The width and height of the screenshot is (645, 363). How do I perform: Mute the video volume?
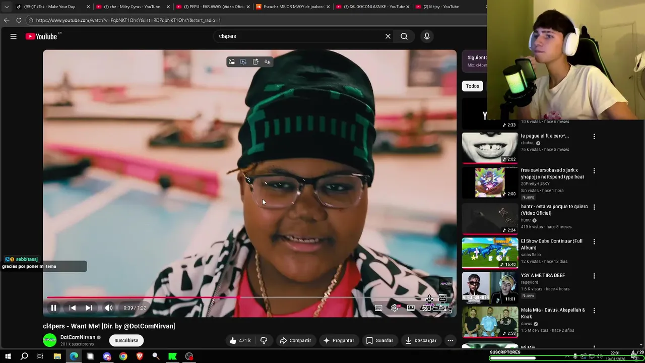[109, 308]
